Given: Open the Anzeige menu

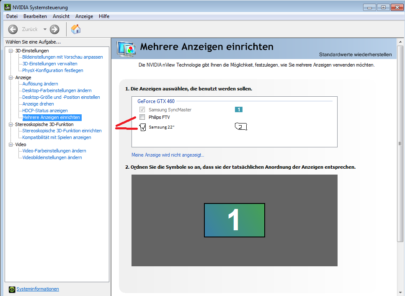Looking at the screenshot, I should (x=84, y=16).
